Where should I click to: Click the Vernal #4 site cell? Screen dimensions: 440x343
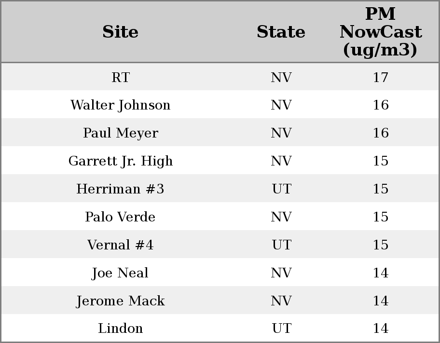click(121, 245)
